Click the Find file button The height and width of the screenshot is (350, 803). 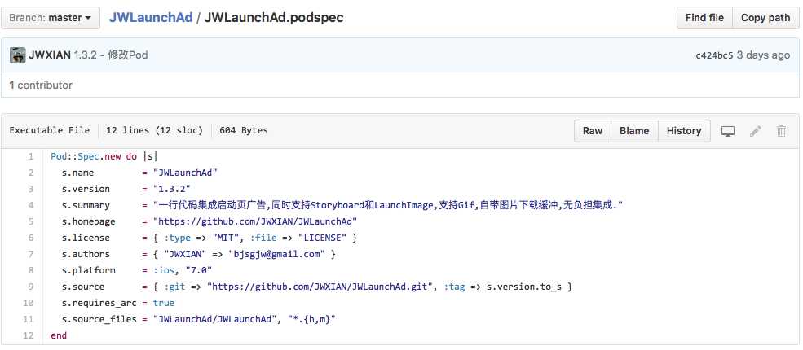click(x=704, y=18)
